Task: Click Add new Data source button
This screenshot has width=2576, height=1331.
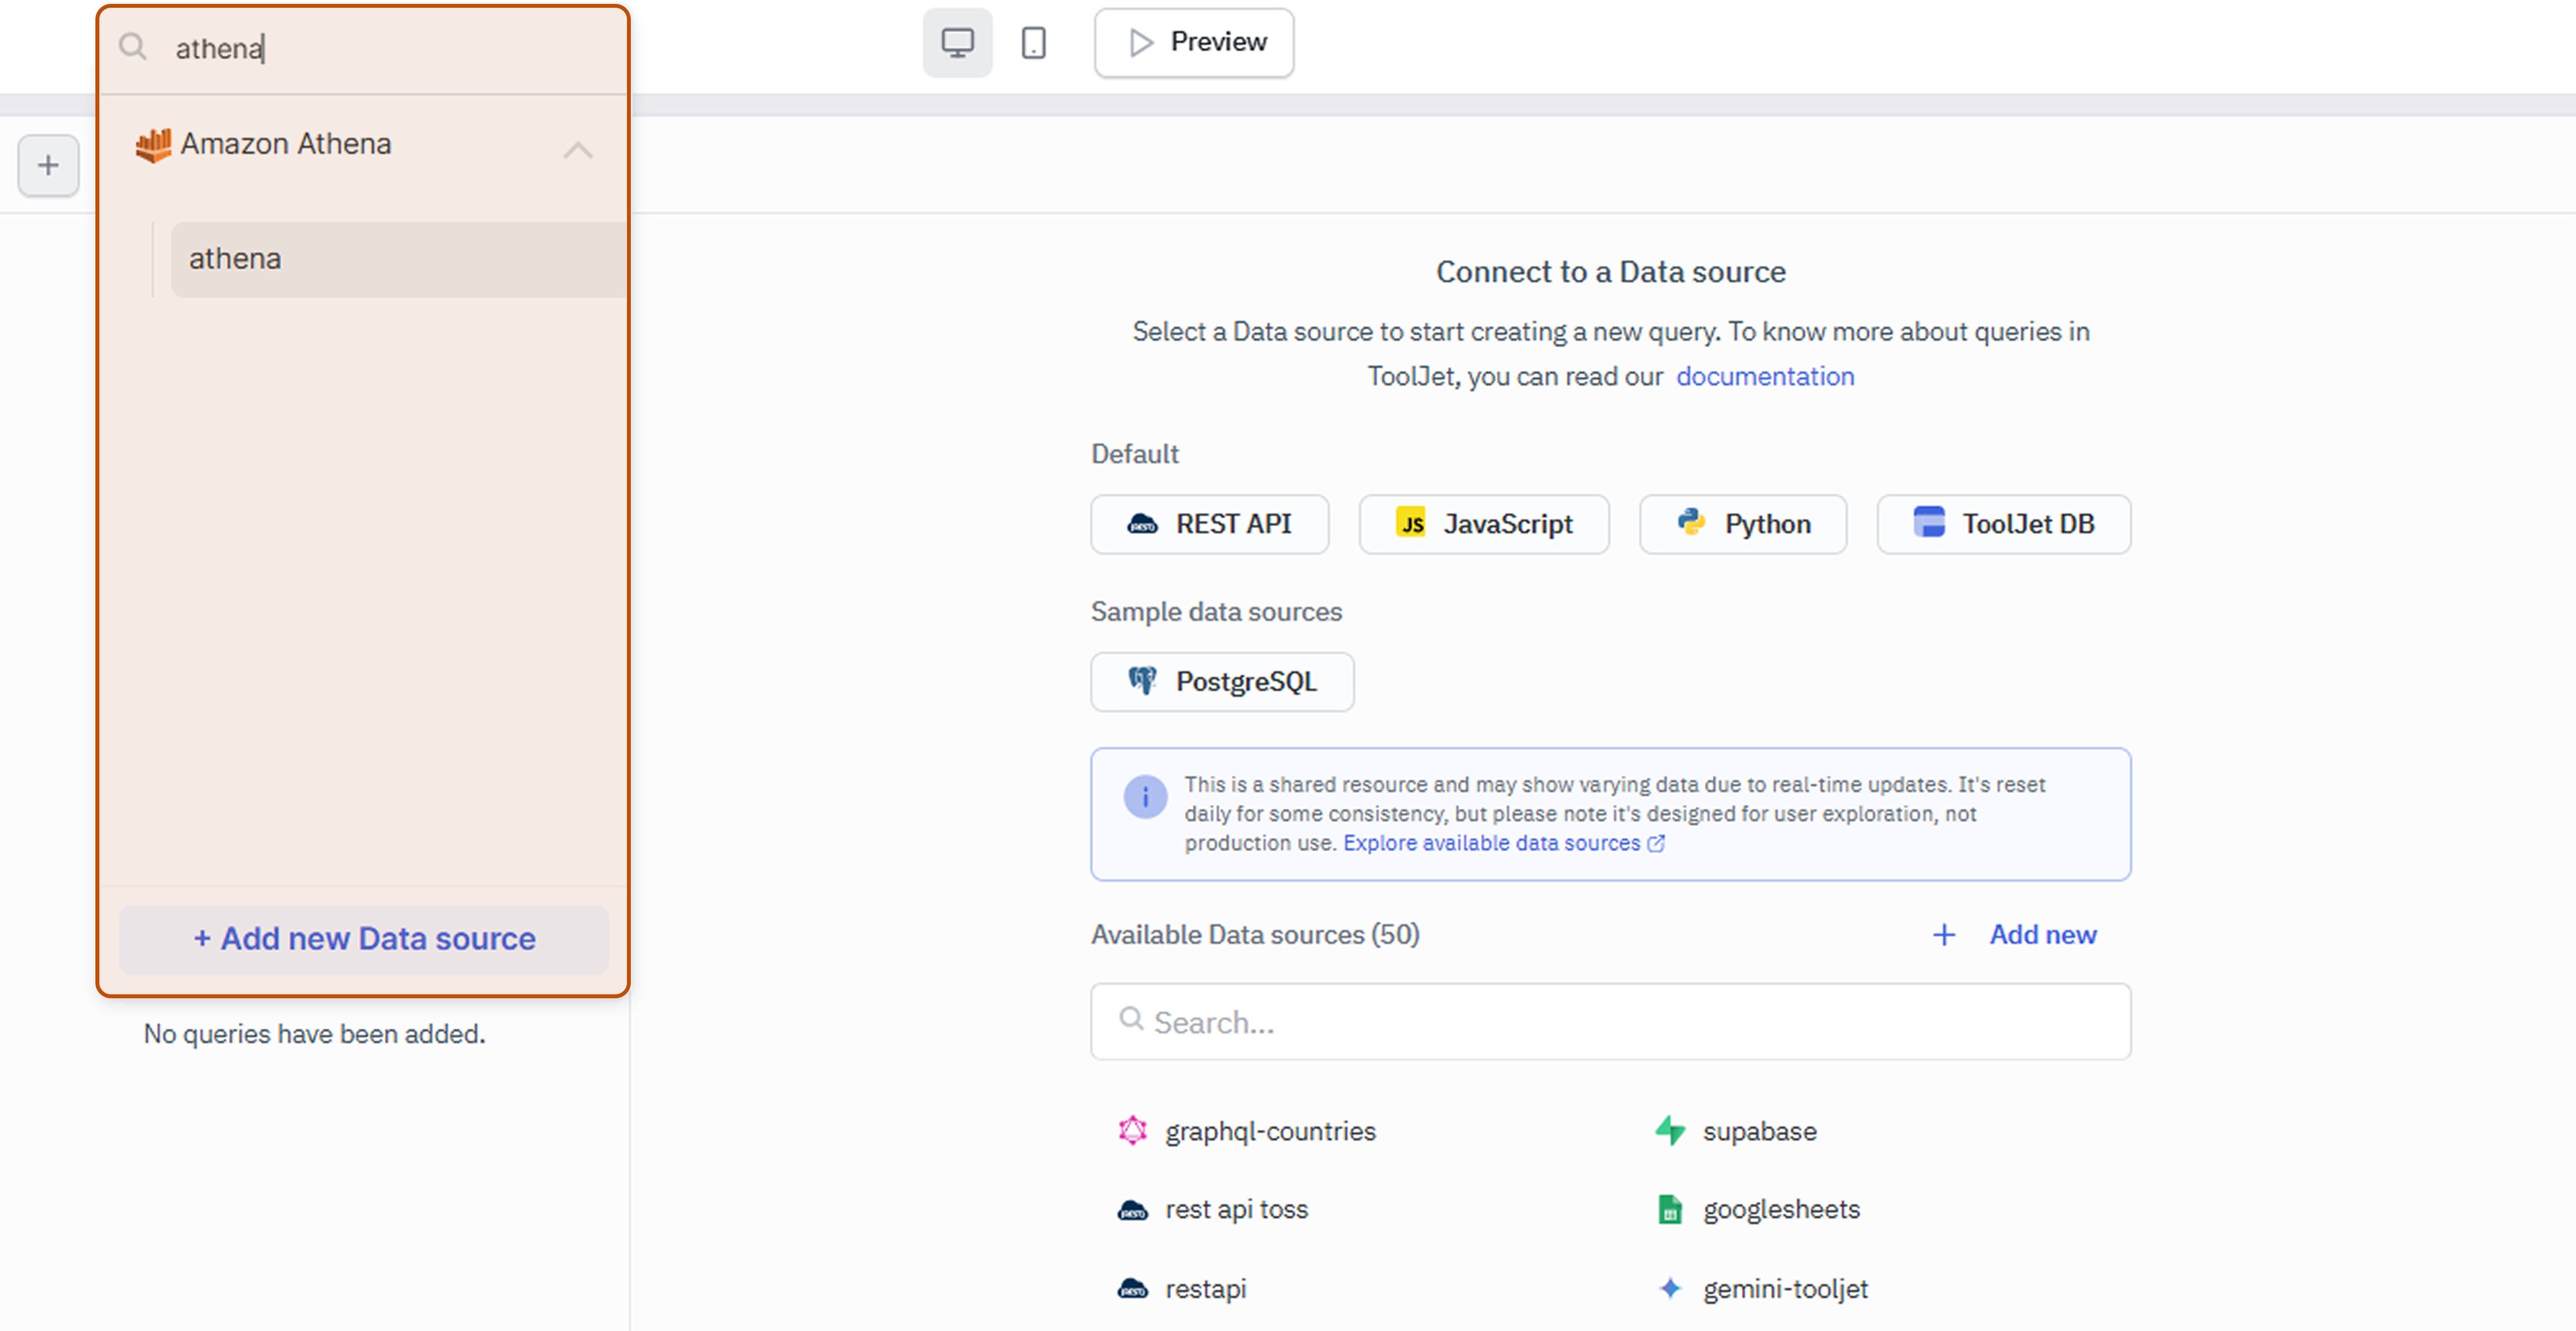Action: (364, 938)
